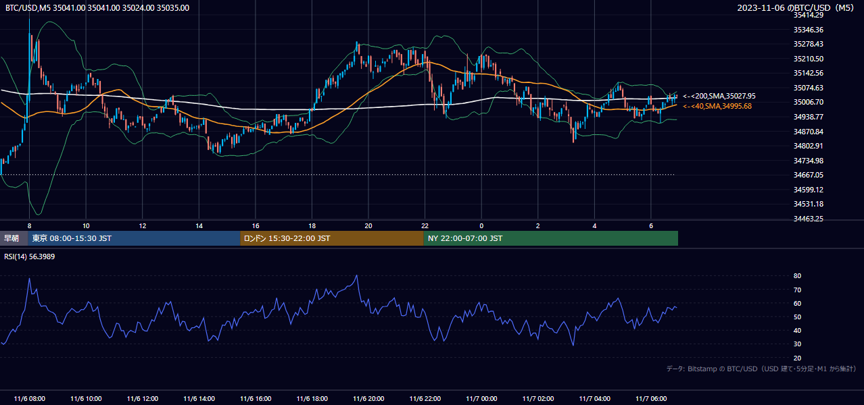Image resolution: width=864 pixels, height=405 pixels.
Task: Click hour tick 14 under price chart
Action: (199, 225)
